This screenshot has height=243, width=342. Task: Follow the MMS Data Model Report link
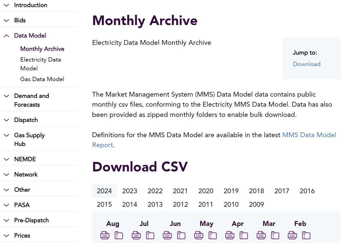(214, 140)
